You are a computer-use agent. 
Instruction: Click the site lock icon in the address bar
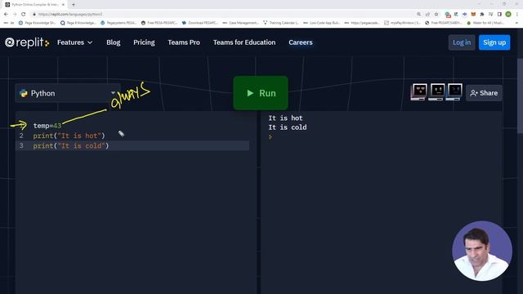point(34,15)
